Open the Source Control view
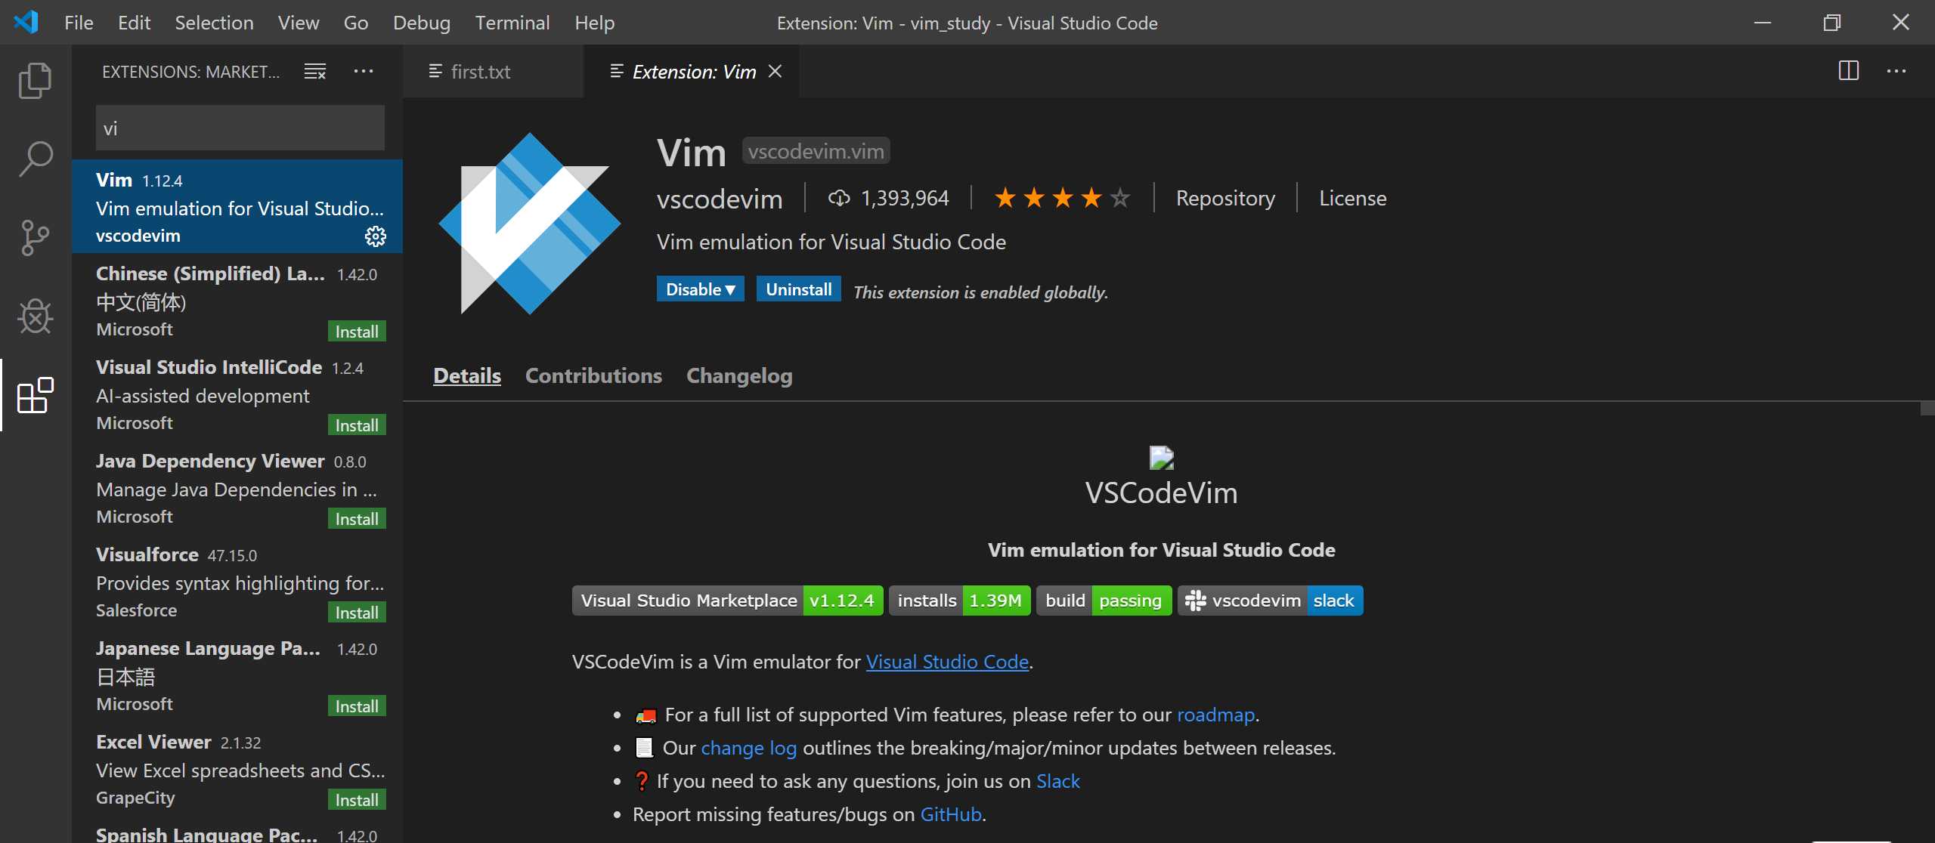 (x=35, y=237)
